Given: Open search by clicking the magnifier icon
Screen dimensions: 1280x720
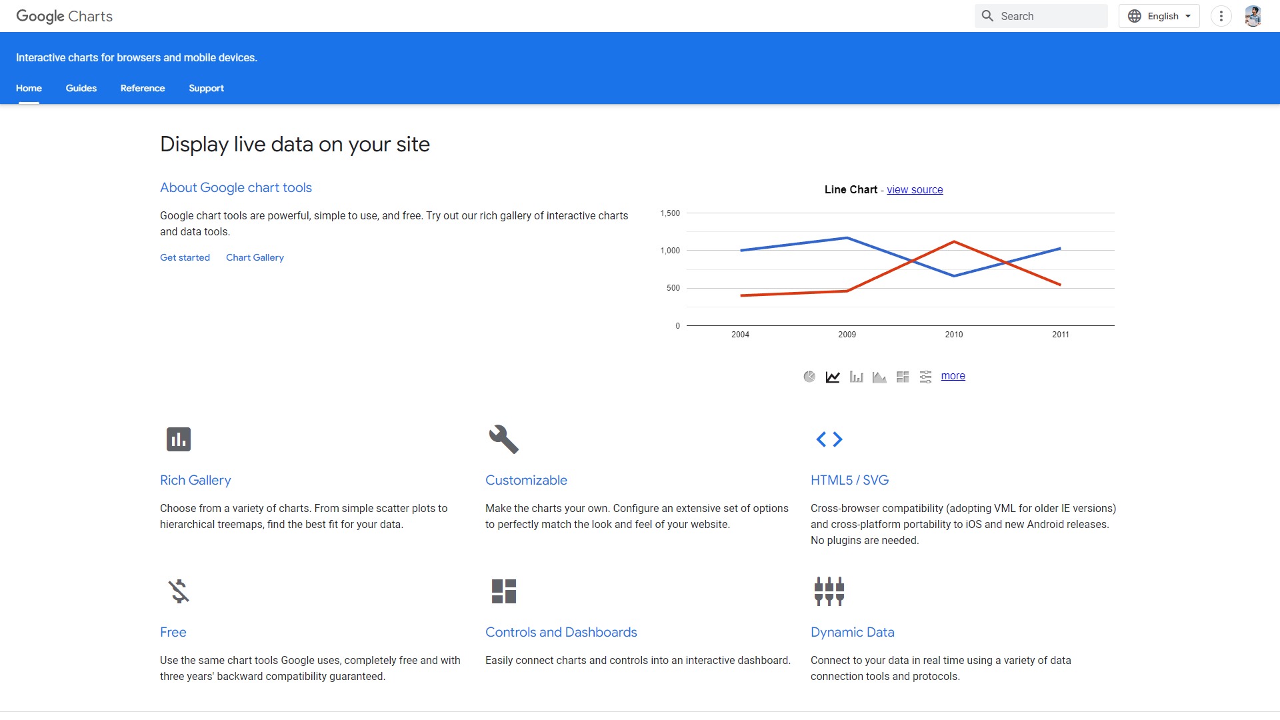Looking at the screenshot, I should 989,15.
